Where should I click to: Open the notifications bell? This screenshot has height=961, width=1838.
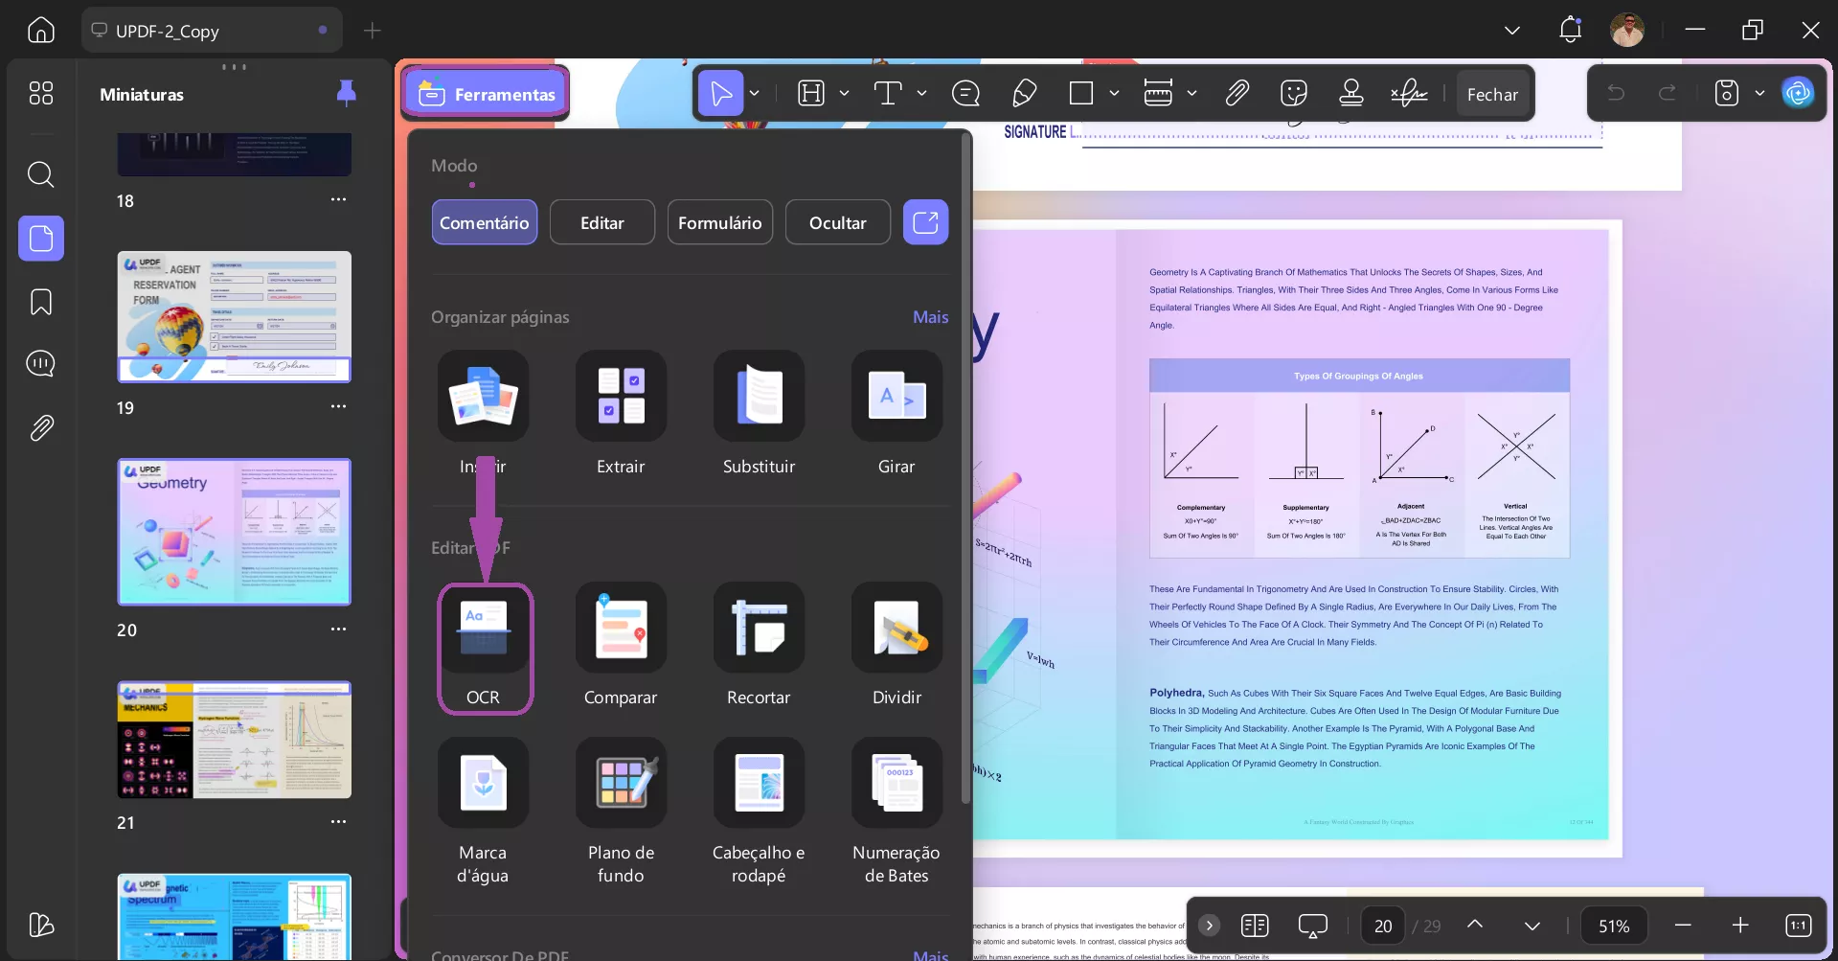pos(1570,30)
